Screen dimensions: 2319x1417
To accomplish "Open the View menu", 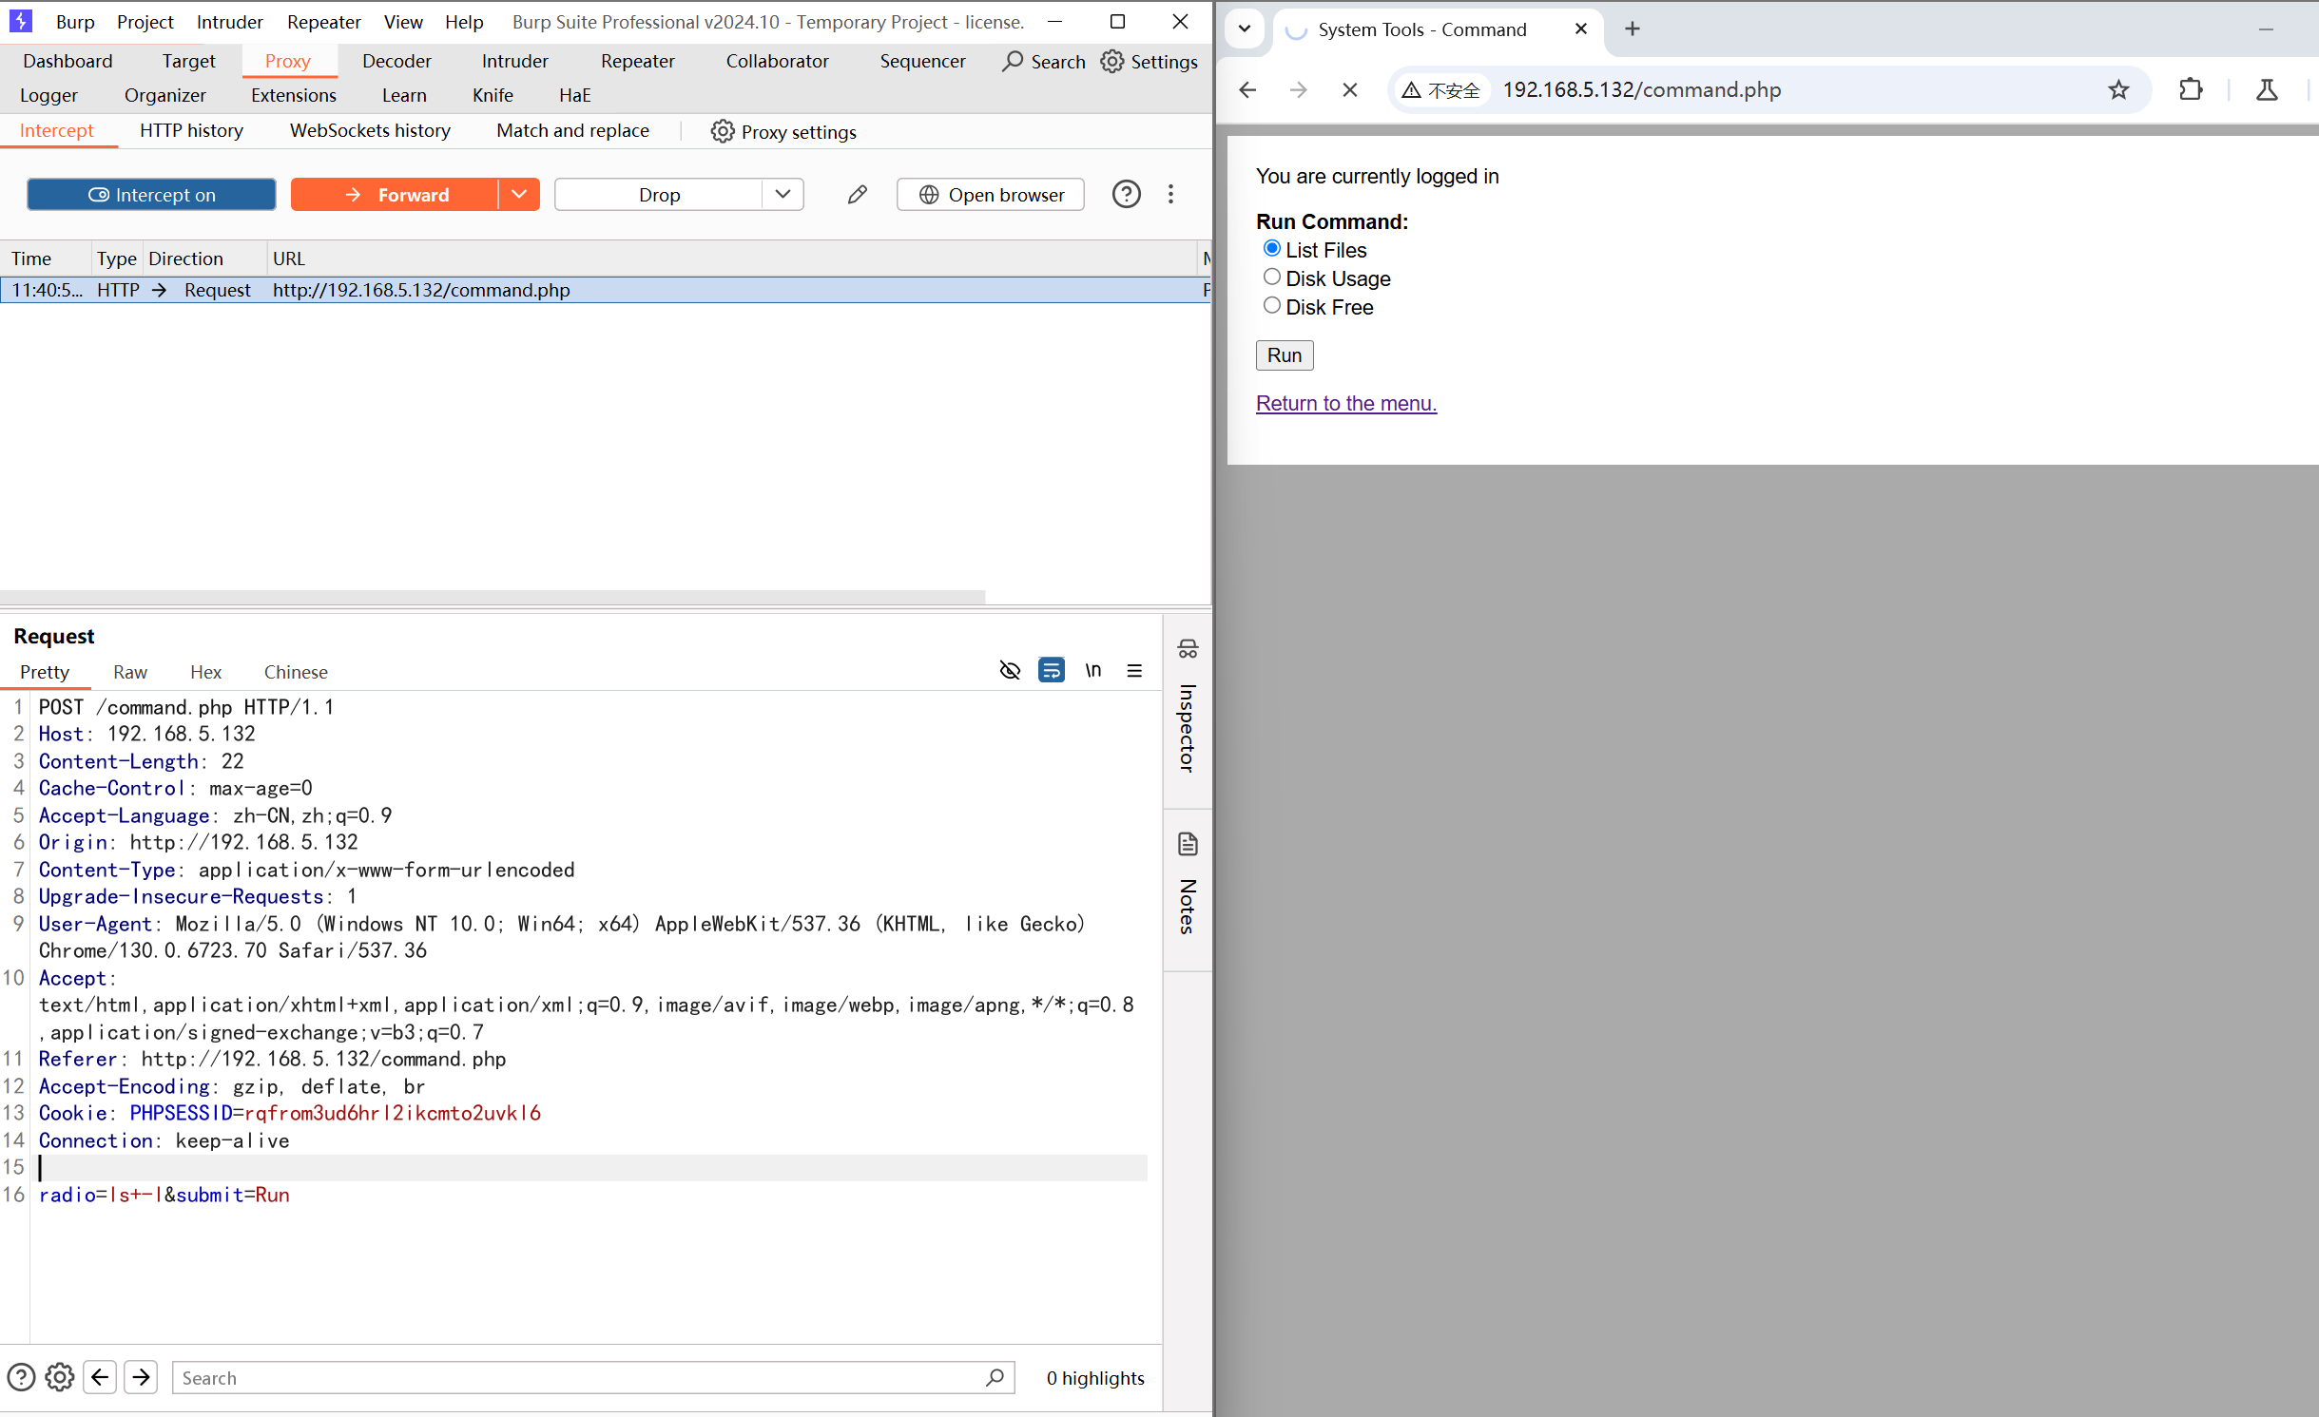I will (x=403, y=22).
